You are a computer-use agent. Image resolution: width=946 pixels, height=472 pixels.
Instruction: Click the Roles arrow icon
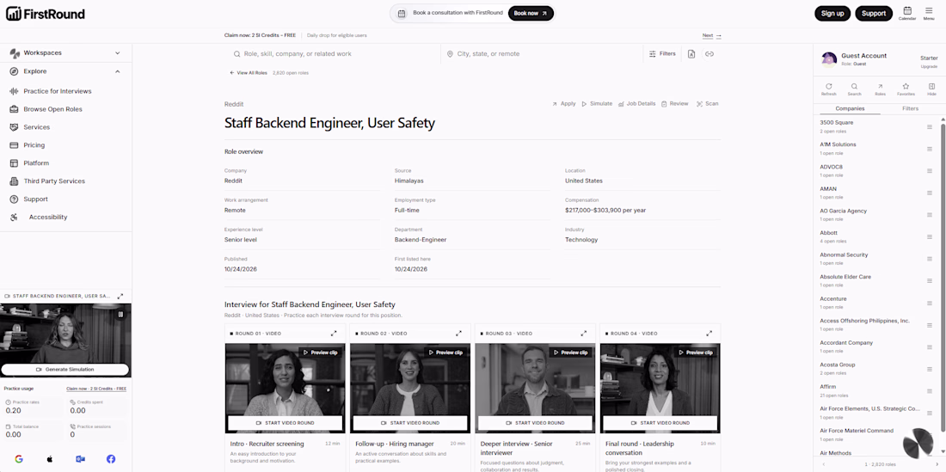880,89
